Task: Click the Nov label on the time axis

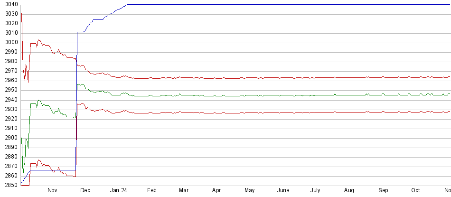Action: 52,190
